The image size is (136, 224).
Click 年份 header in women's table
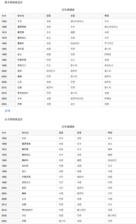tap(4, 133)
